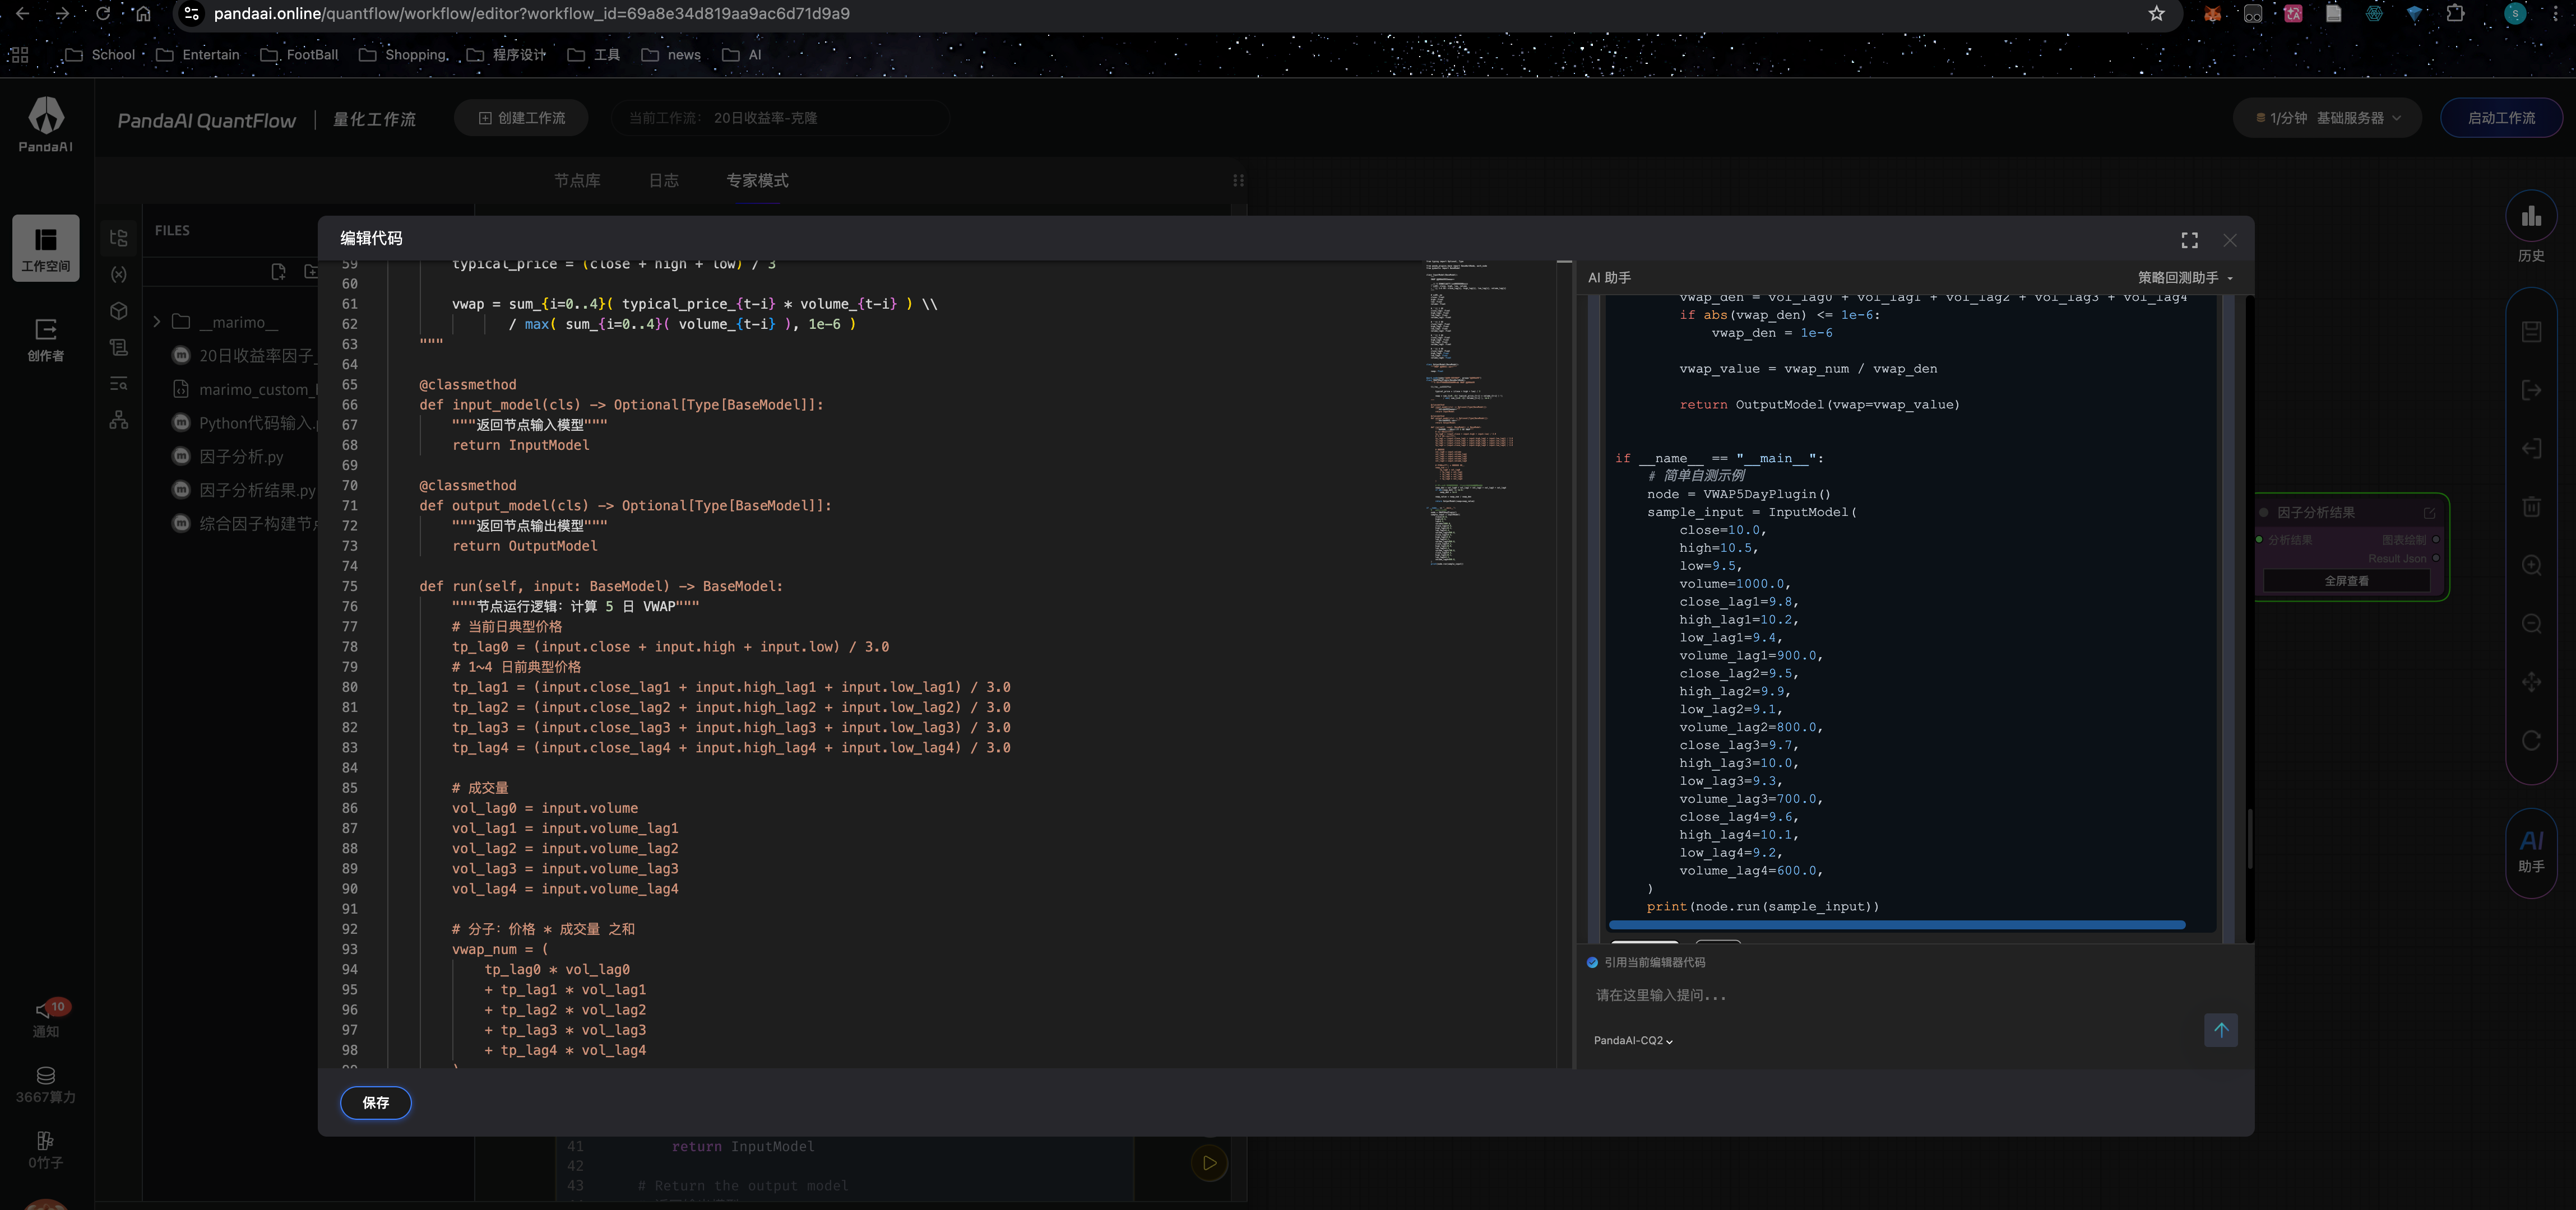2576x1210 pixels.
Task: Click the 量化工作流 header link
Action: pos(374,120)
